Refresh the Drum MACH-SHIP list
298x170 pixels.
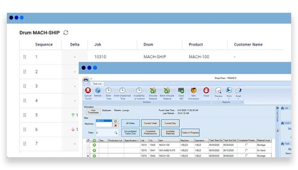[x=66, y=32]
